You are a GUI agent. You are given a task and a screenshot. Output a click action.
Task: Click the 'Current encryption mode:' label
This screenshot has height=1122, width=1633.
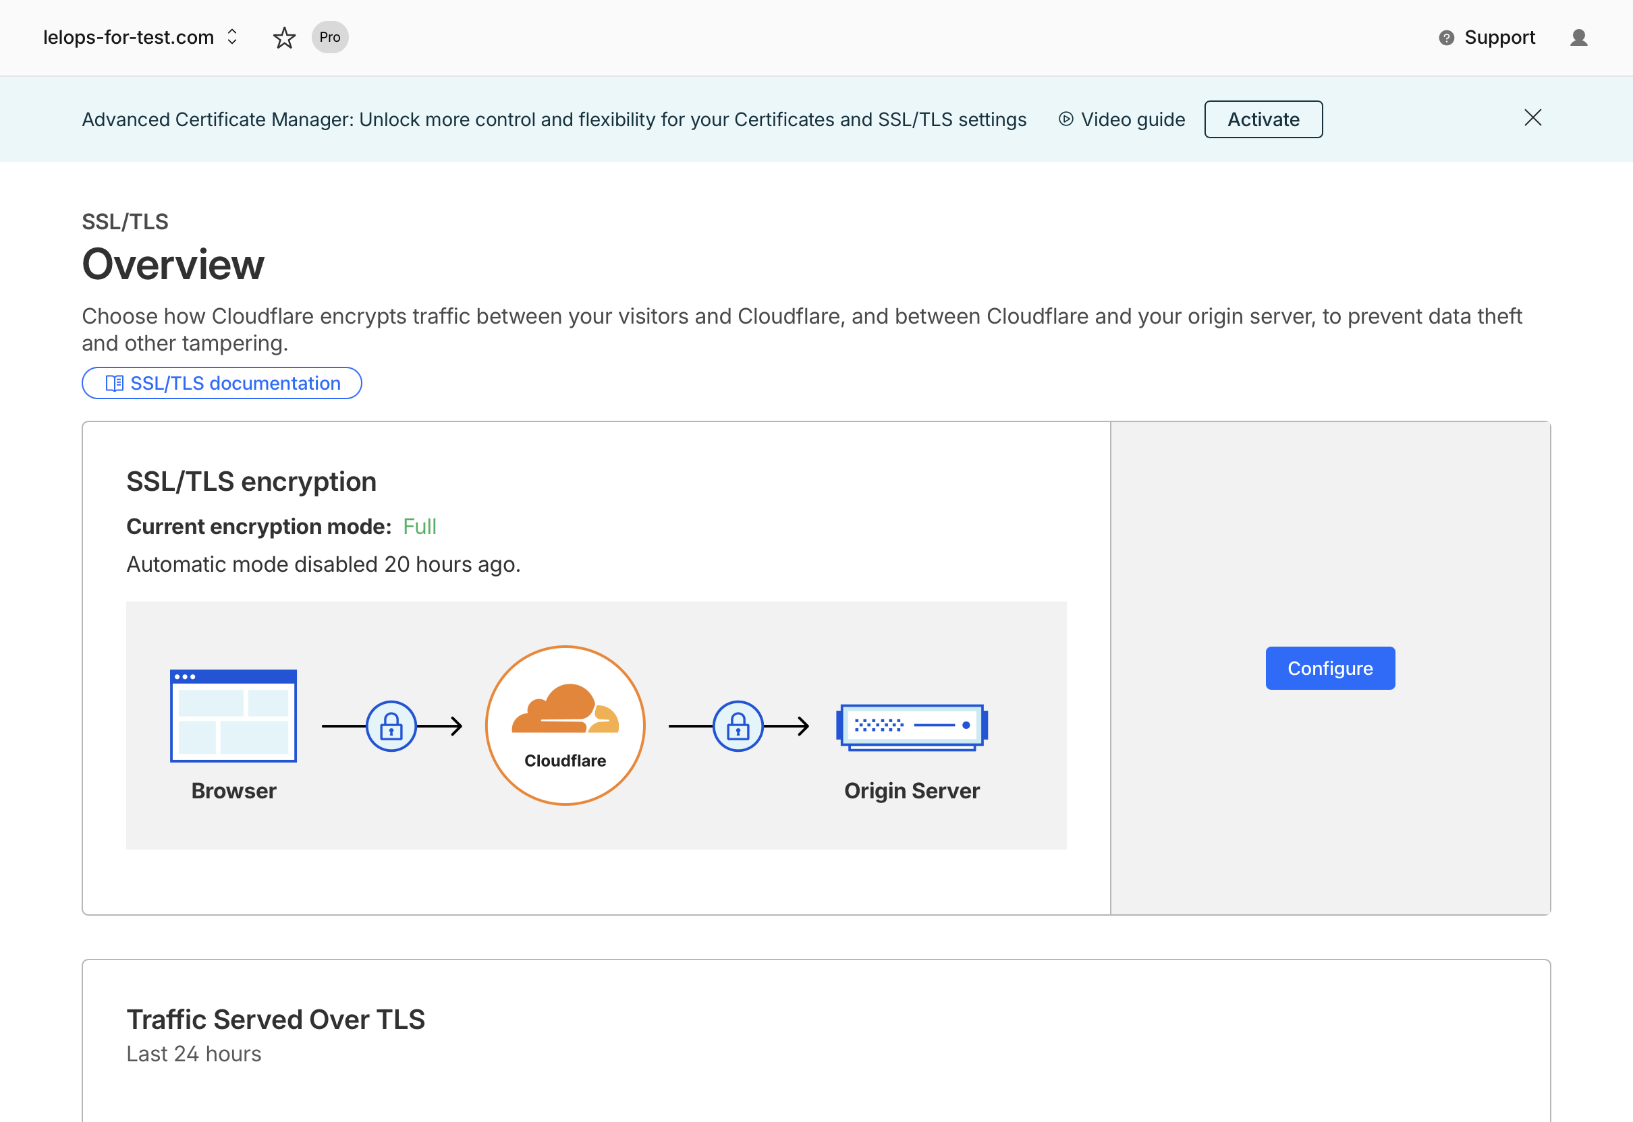pyautogui.click(x=259, y=527)
